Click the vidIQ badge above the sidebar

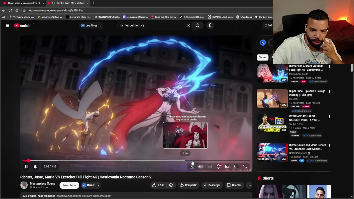pos(263,43)
